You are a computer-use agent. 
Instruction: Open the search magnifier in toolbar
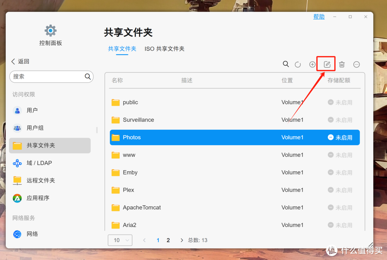point(286,64)
